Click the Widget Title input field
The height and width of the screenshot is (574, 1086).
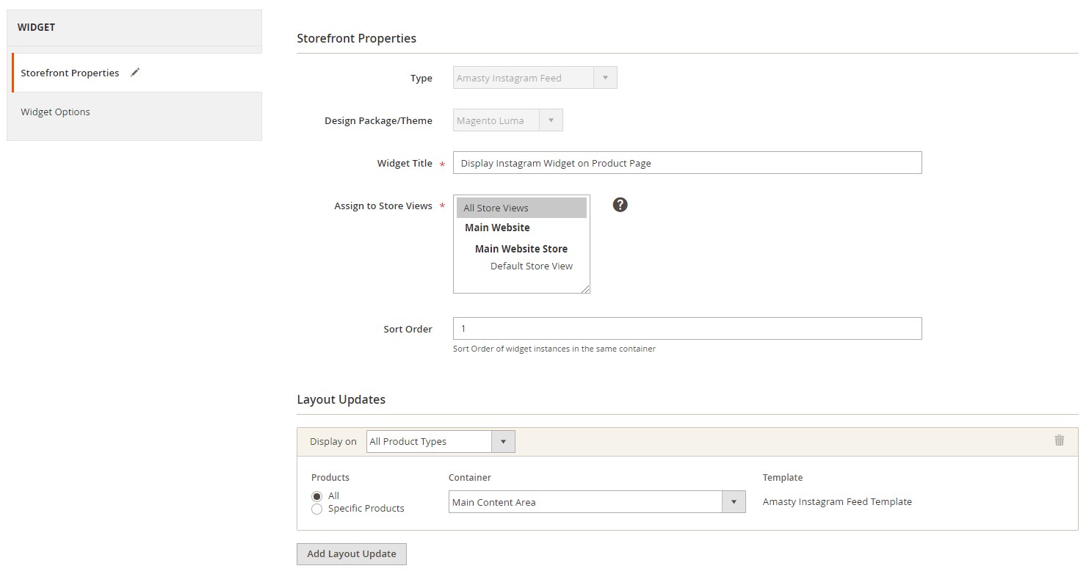point(687,163)
